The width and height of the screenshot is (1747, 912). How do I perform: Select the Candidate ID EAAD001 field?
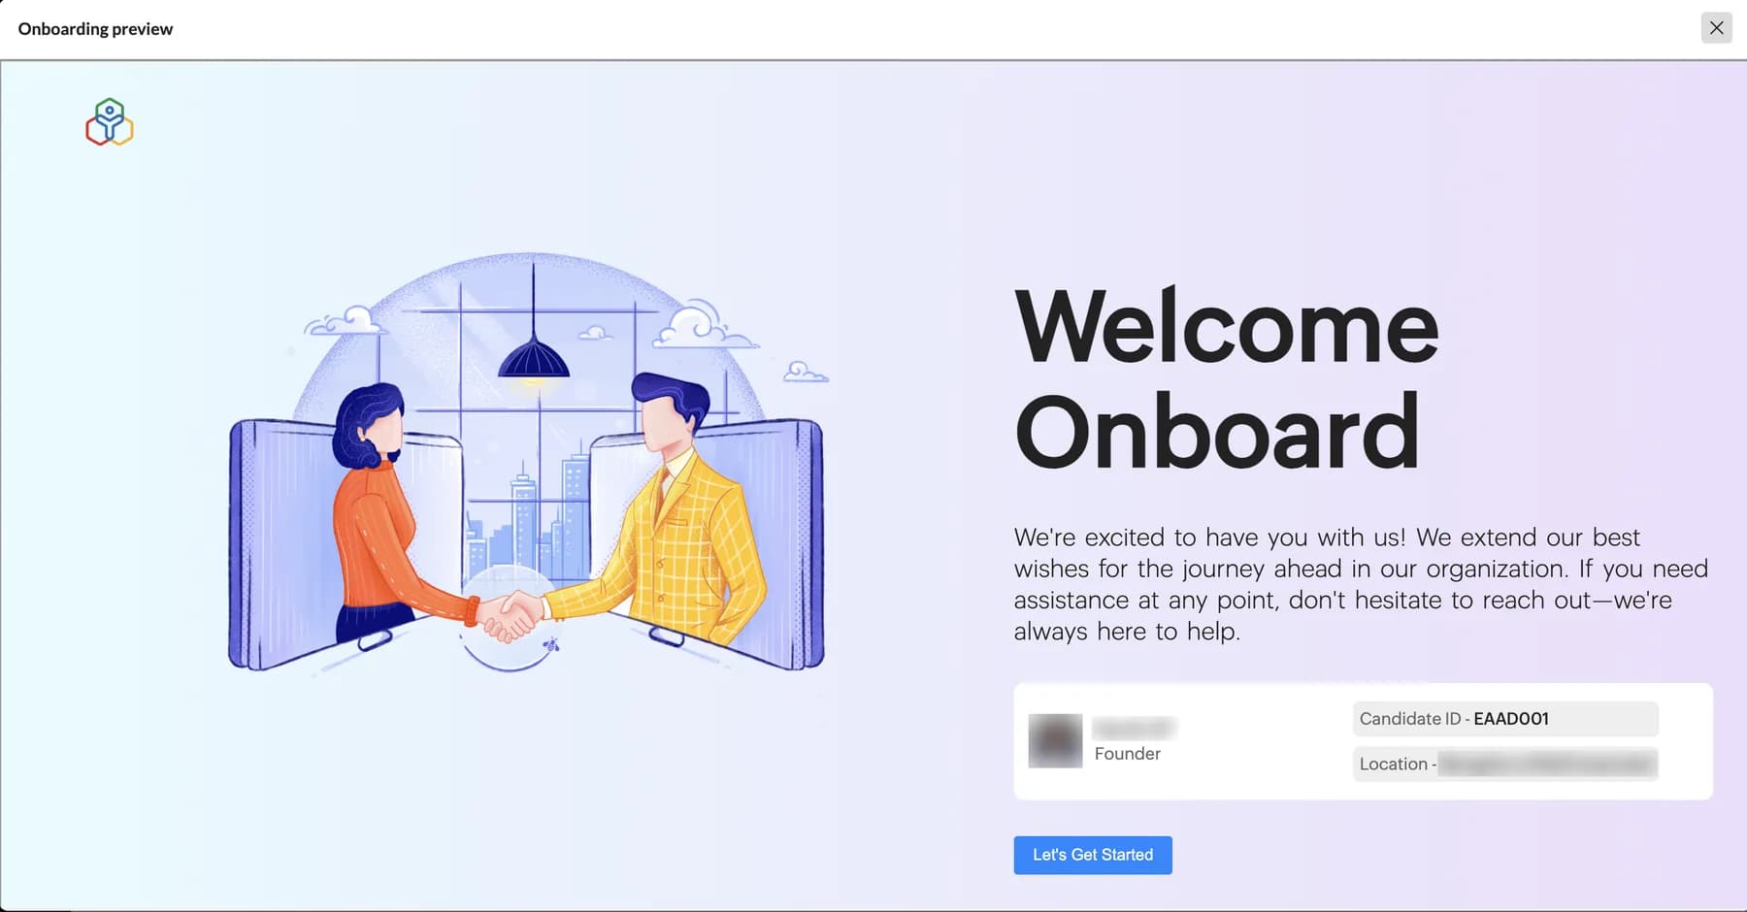click(1505, 719)
